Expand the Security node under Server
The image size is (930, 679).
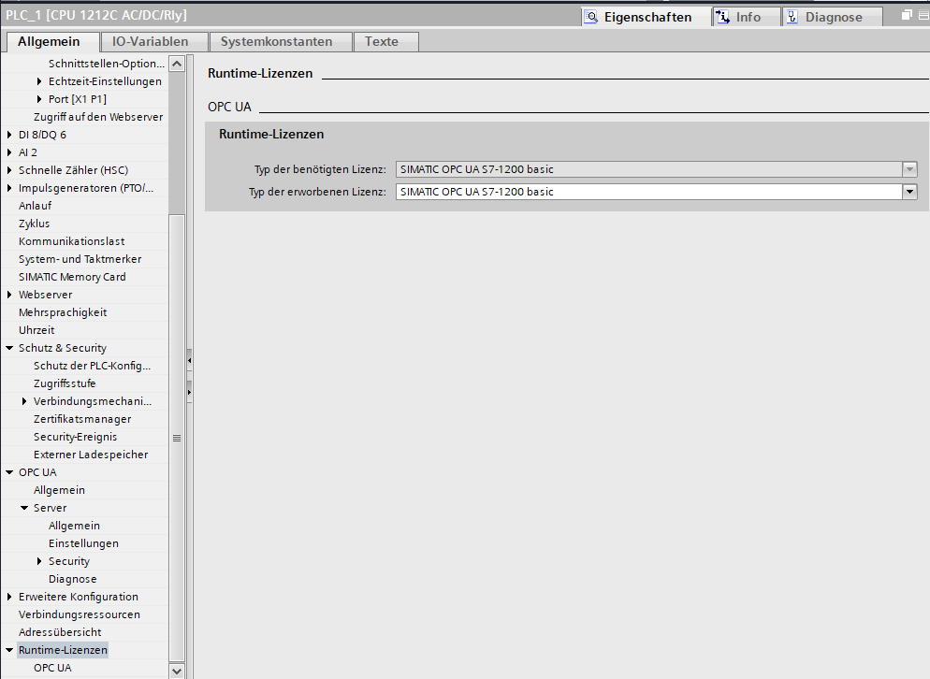[x=39, y=561]
